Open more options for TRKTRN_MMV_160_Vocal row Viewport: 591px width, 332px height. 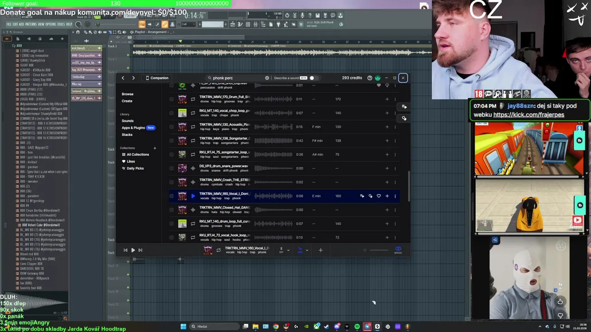click(x=395, y=196)
